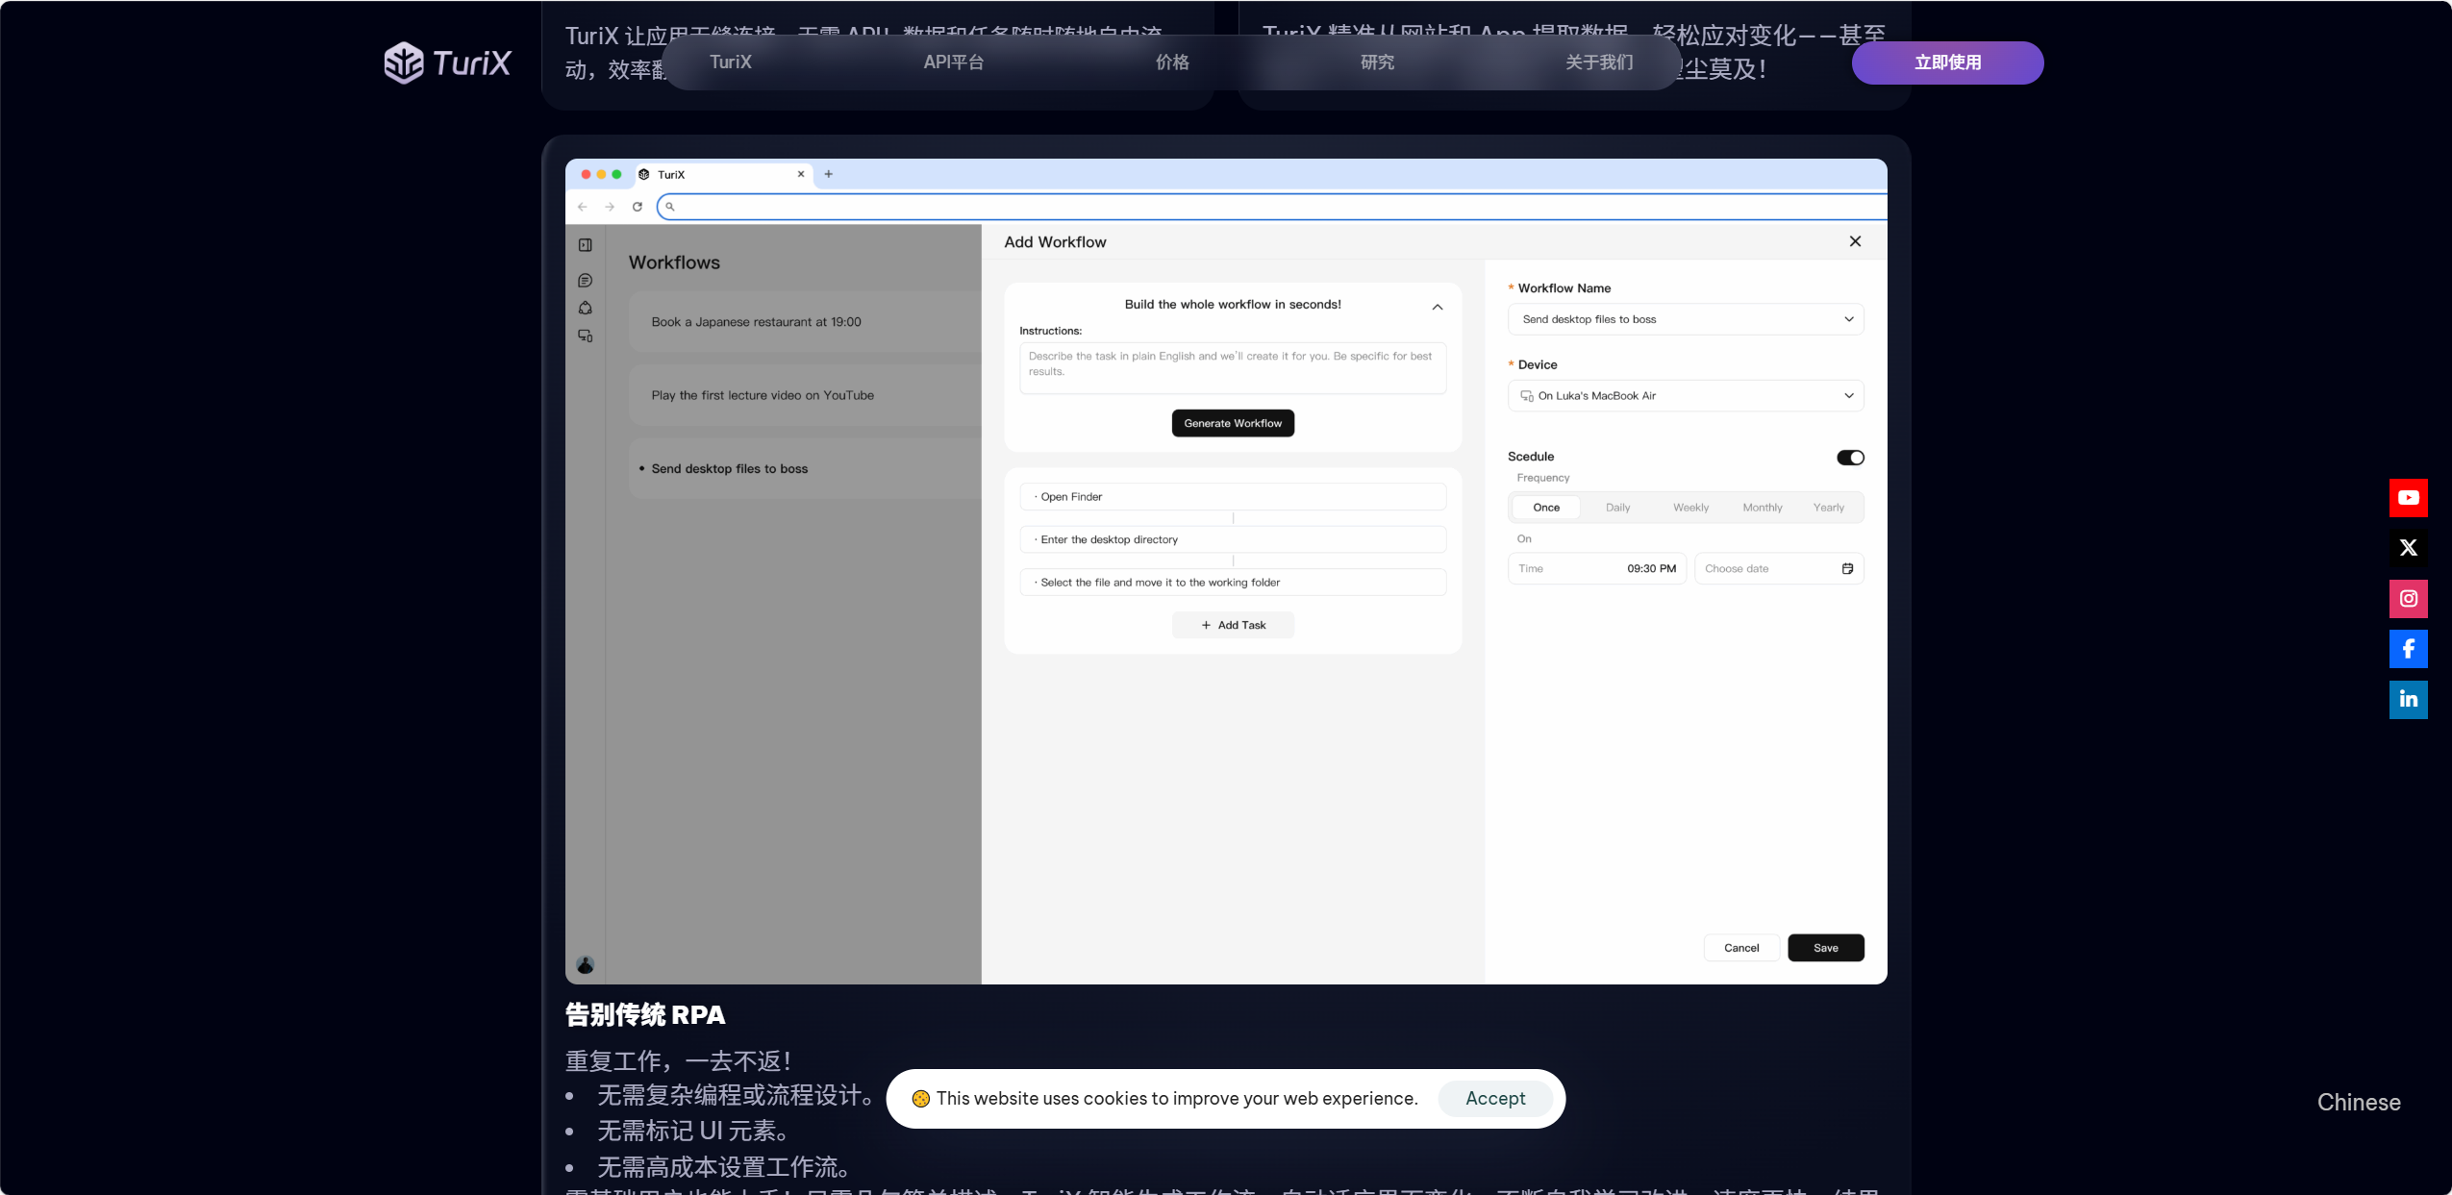Select Yearly frequency option
Screen dimensions: 2452x1195
[1829, 508]
